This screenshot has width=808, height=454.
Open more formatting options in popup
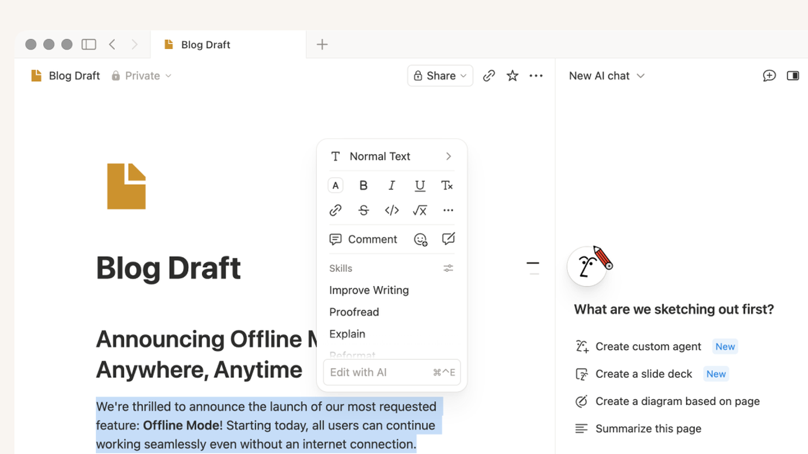point(448,211)
